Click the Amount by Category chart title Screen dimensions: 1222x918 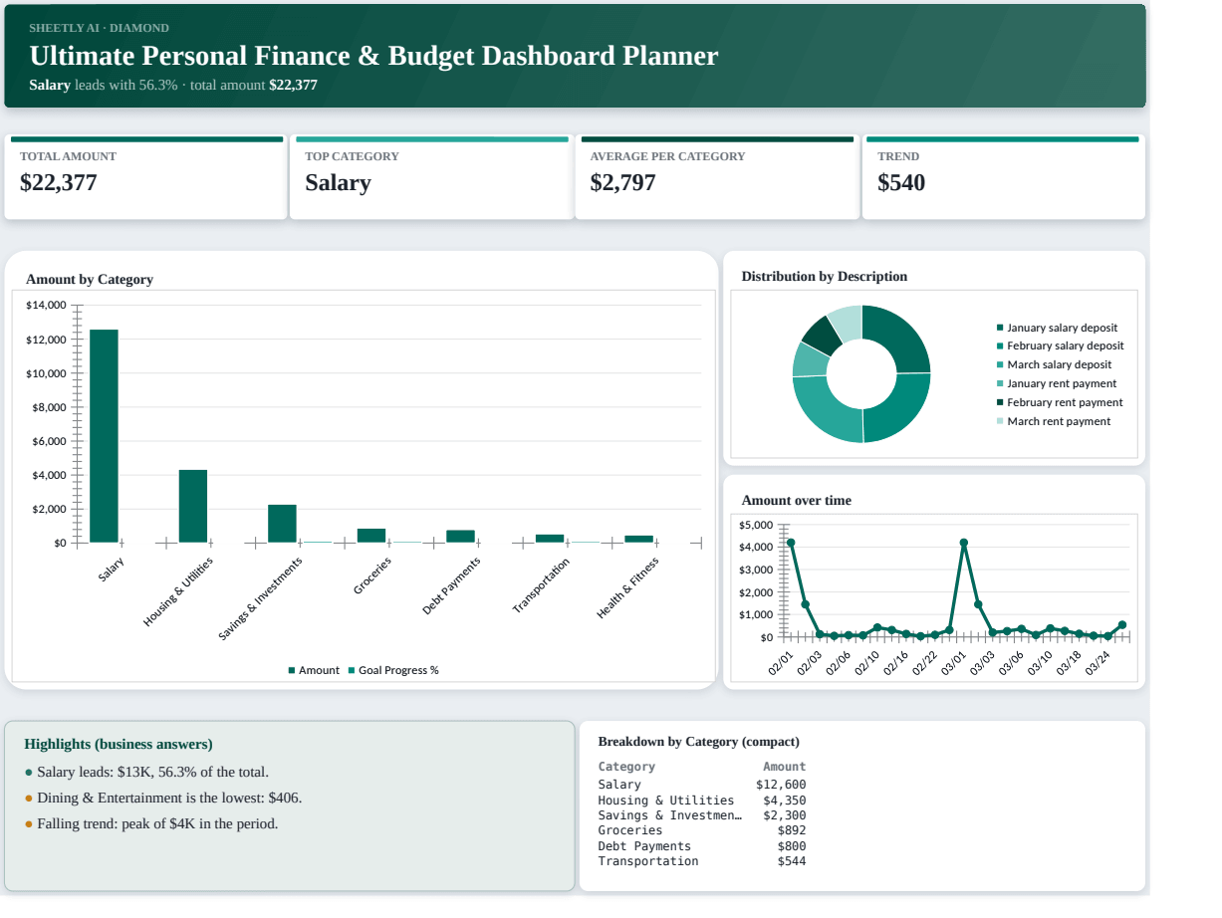point(90,280)
